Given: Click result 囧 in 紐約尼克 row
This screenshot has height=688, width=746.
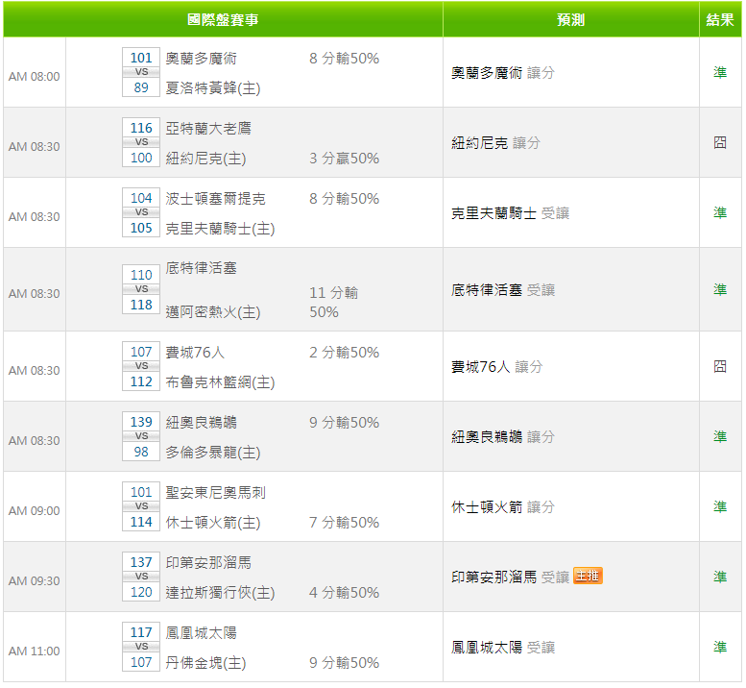Looking at the screenshot, I should click(720, 142).
